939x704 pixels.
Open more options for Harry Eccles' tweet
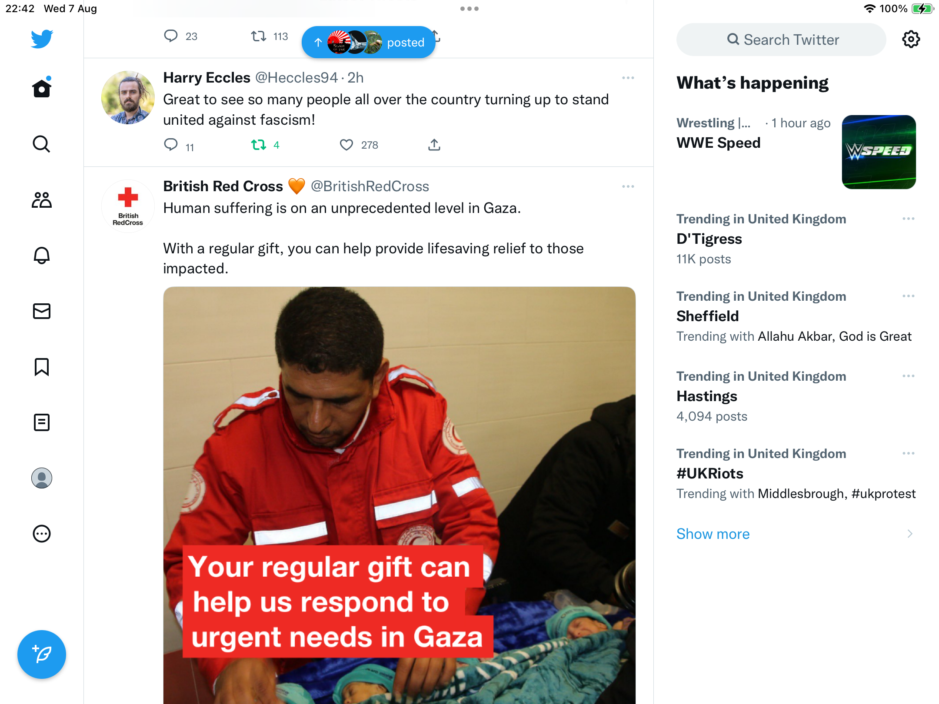point(628,78)
